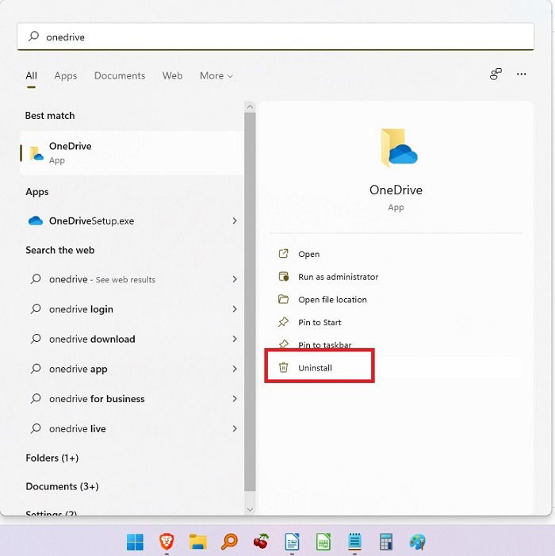Choose Open file location

332,300
